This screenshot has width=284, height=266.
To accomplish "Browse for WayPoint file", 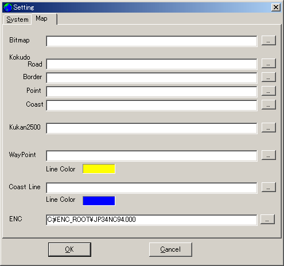I will pos(269,155).
